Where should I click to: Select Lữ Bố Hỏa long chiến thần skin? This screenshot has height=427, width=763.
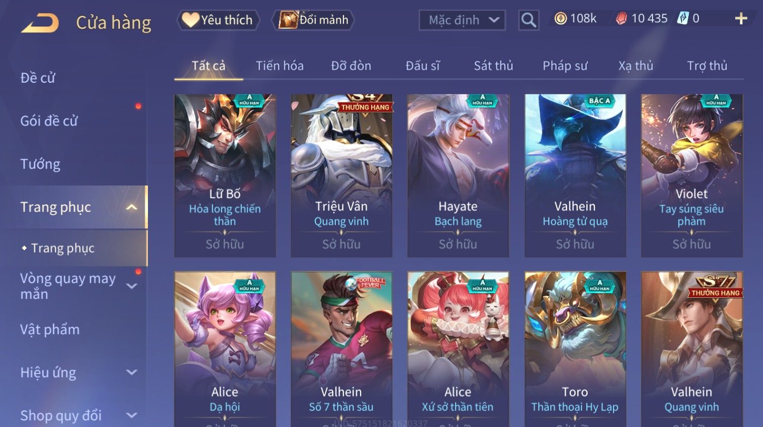tap(225, 175)
